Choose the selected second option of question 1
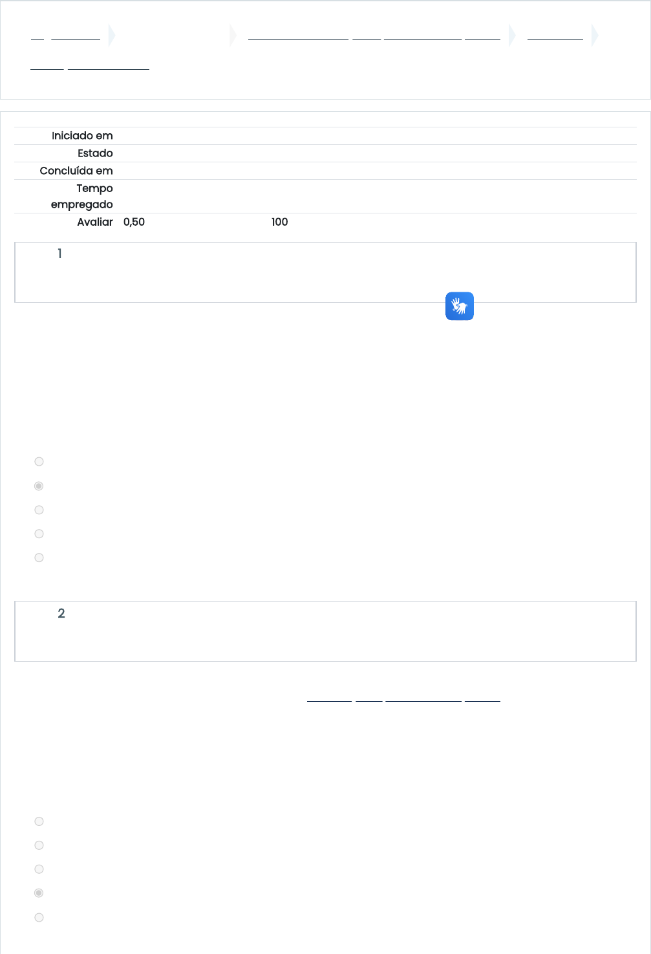Image resolution: width=651 pixels, height=954 pixels. (39, 486)
